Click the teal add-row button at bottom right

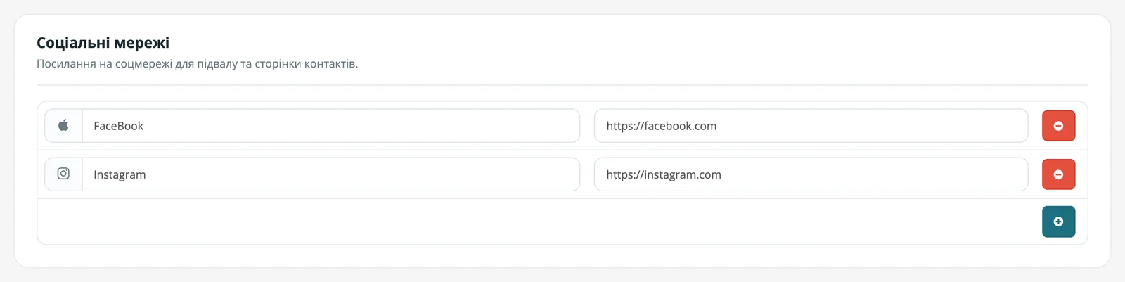(1058, 222)
